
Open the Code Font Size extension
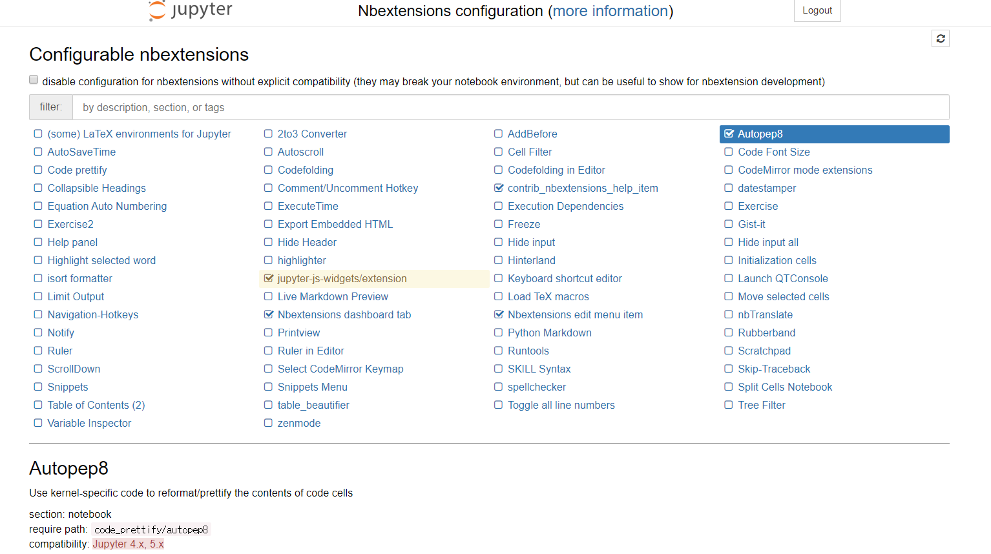point(774,152)
